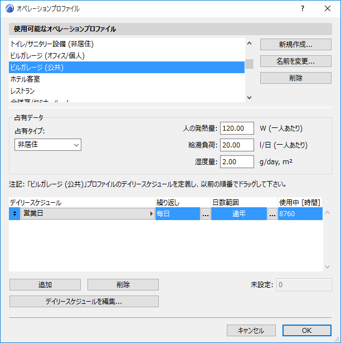Open the 日数範囲 options button next to 通年
The height and width of the screenshot is (343, 341).
[x=272, y=214]
